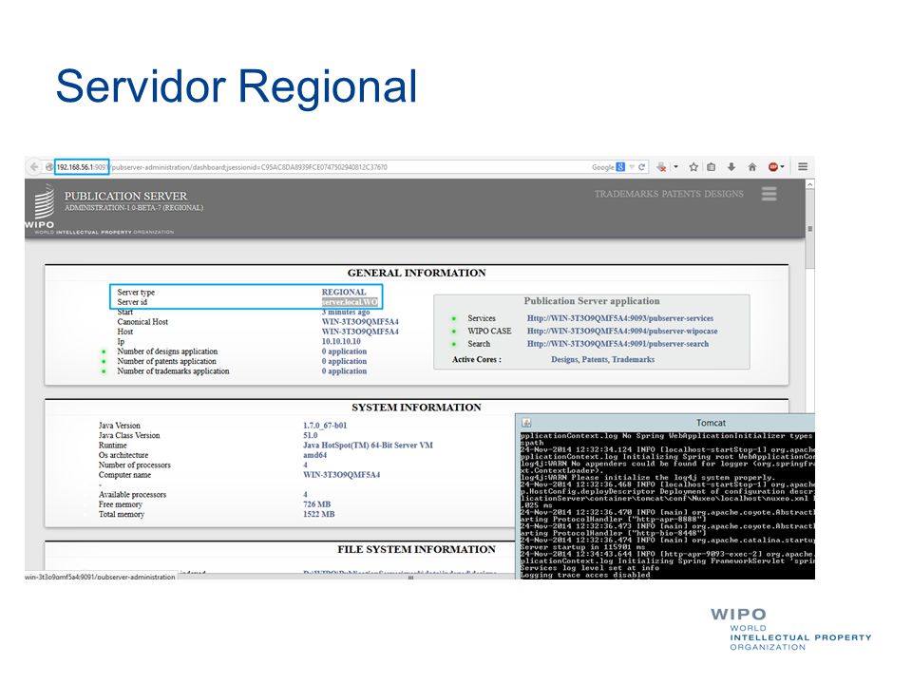The width and height of the screenshot is (912, 684).
Task: Click the Designs, Patents, Trademarks cores link
Action: coord(602,359)
